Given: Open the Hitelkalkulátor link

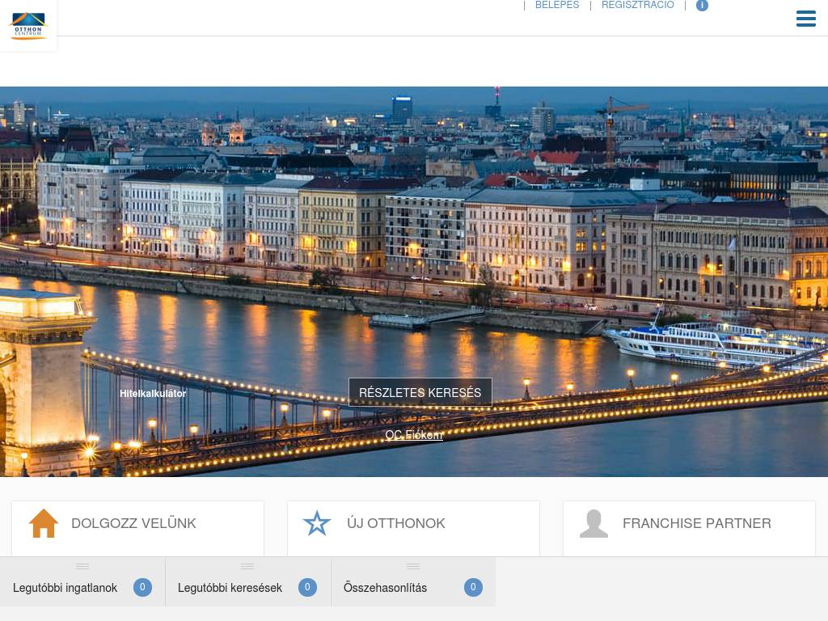Looking at the screenshot, I should coord(153,394).
